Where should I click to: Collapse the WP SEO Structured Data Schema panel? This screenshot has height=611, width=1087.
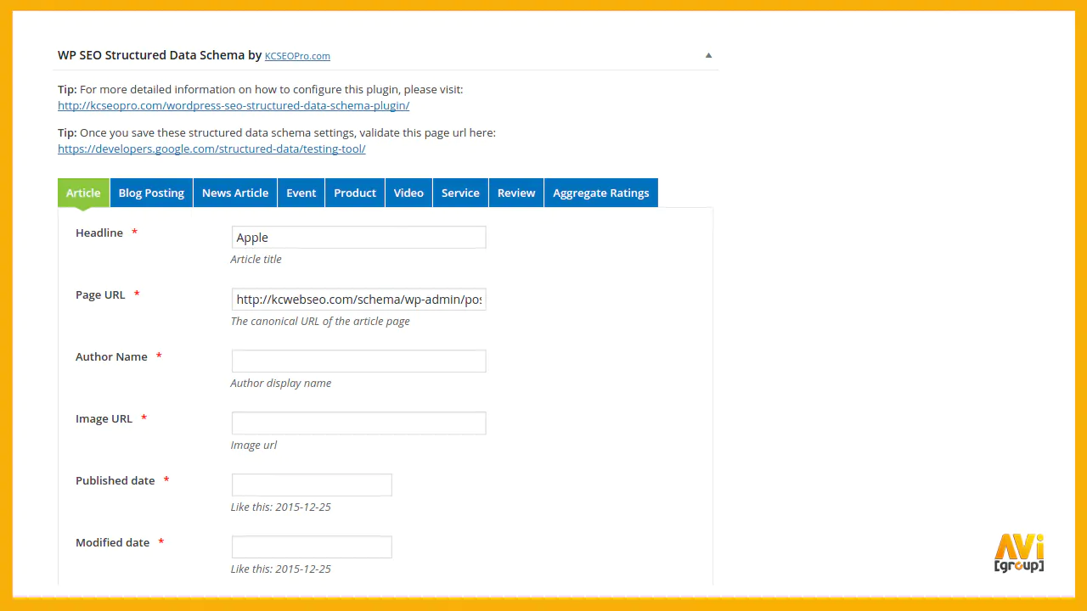[x=708, y=56]
